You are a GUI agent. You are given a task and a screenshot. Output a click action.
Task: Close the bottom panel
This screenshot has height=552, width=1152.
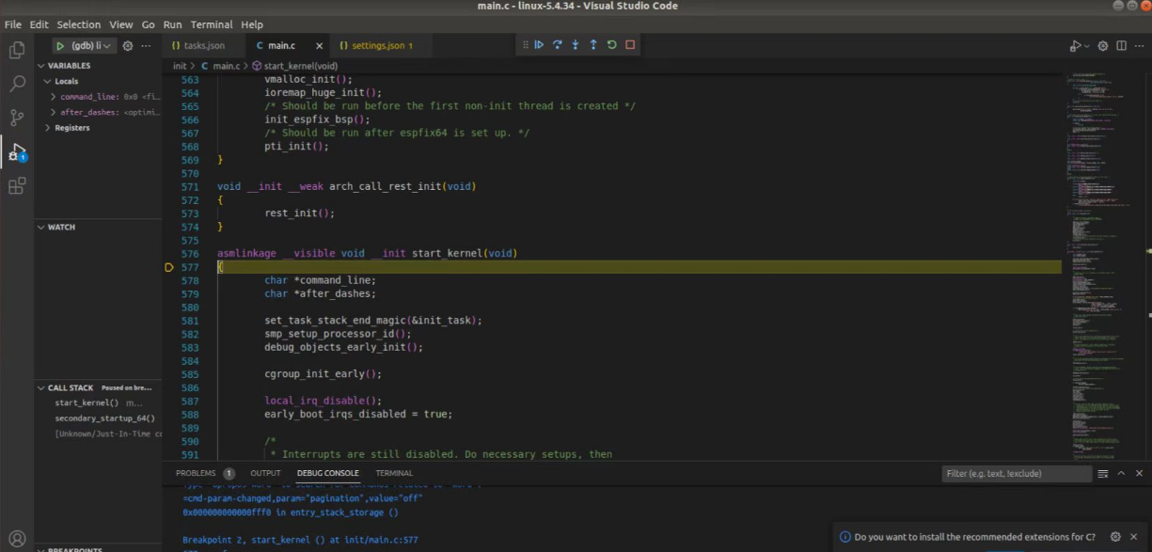(1140, 474)
